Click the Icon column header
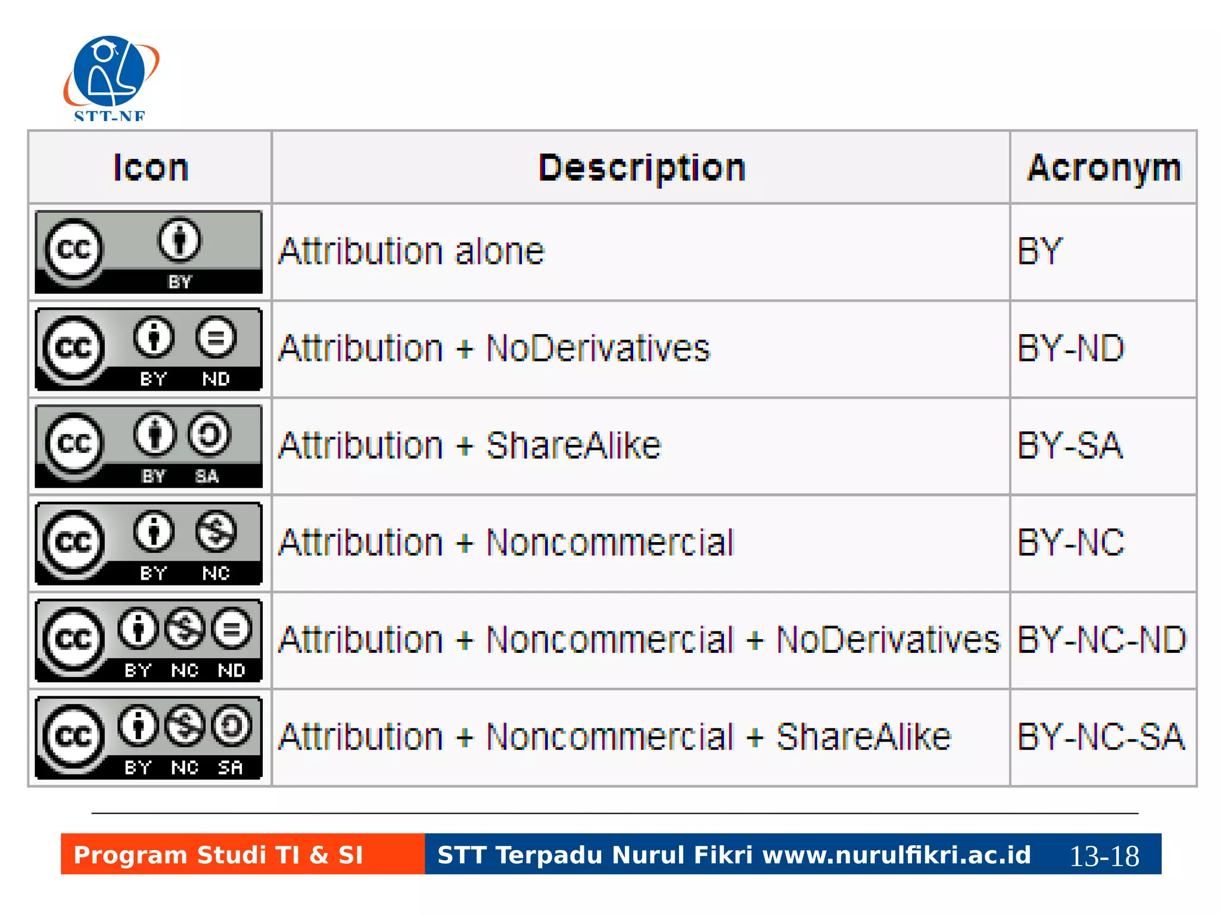The width and height of the screenshot is (1220, 915). pyautogui.click(x=151, y=167)
